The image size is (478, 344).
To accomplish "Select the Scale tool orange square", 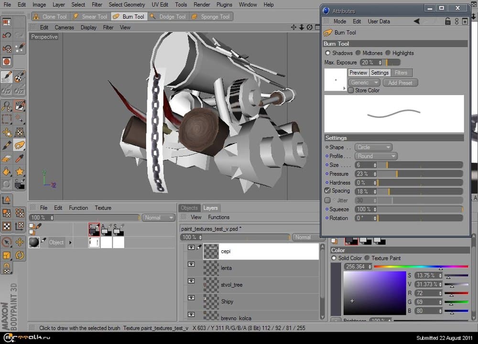I will [x=7, y=255].
